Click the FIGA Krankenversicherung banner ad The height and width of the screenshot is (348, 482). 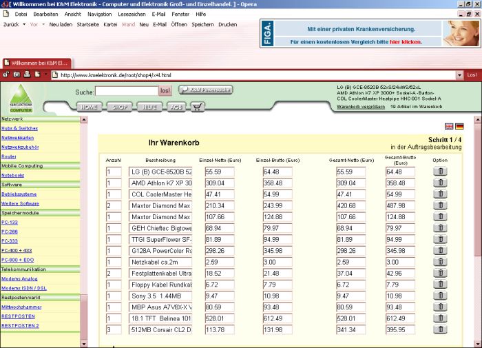pyautogui.click(x=370, y=33)
